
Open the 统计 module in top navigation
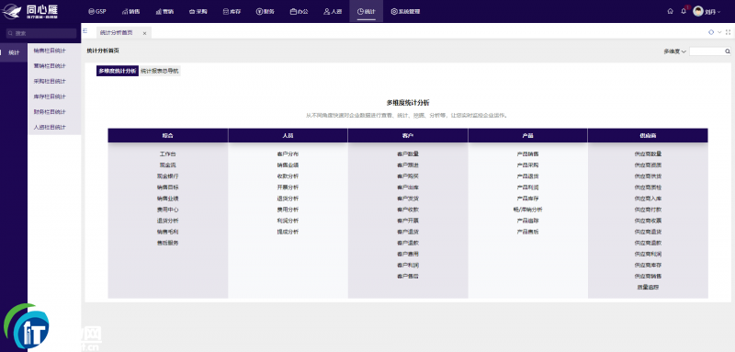366,11
